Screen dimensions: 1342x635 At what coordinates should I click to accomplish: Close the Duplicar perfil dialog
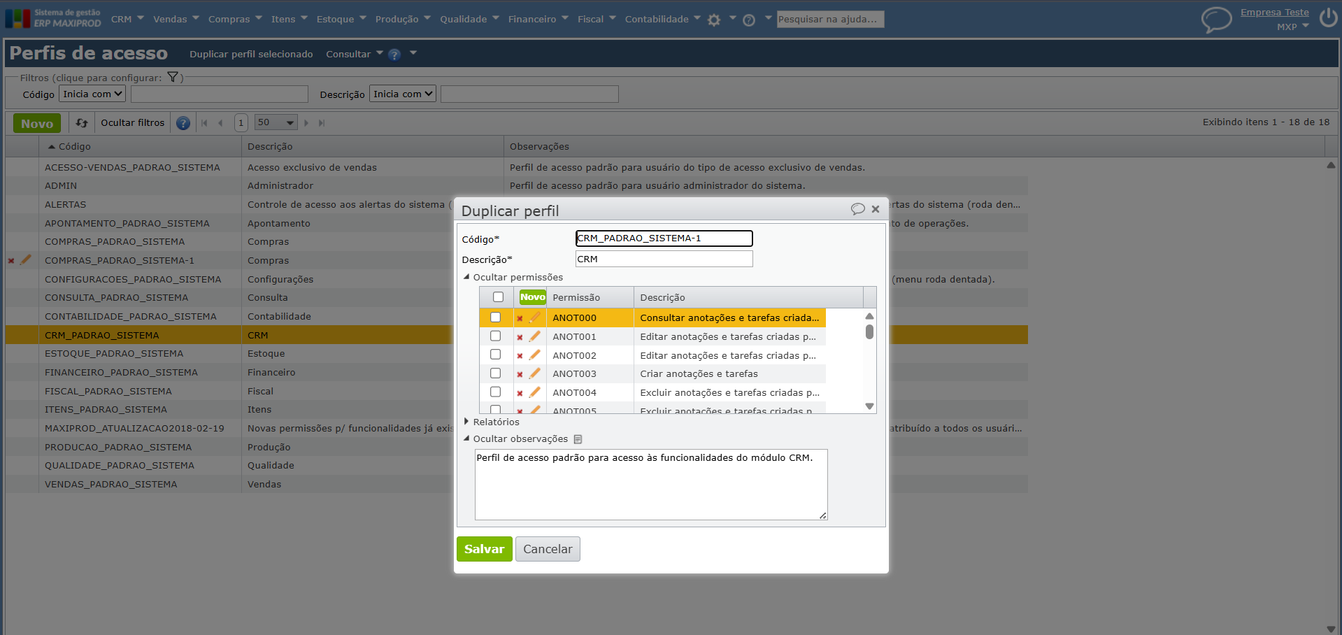876,209
